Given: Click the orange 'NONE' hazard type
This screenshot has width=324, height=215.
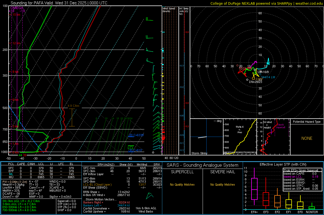Looking at the screenshot, I should (307, 138).
